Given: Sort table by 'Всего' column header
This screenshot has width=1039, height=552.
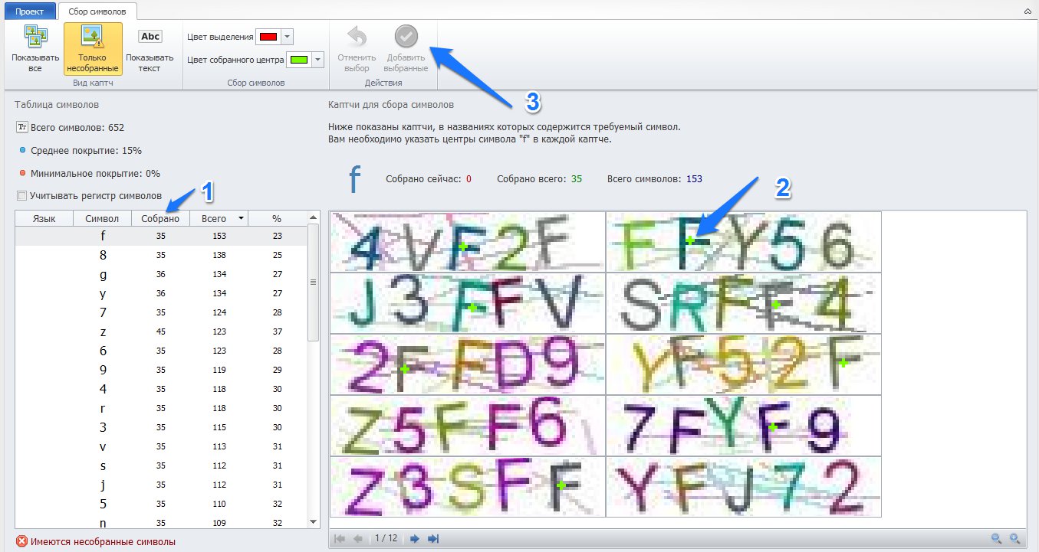Looking at the screenshot, I should click(x=219, y=219).
